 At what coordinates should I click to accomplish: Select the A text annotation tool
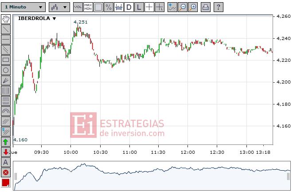6,162
